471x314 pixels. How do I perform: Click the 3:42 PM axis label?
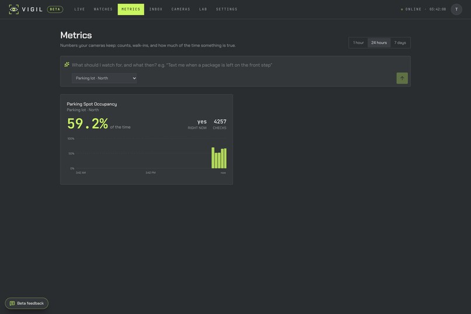coord(151,172)
